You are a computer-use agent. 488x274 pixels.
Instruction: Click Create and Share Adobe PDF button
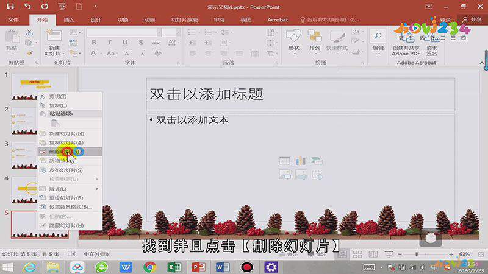click(x=406, y=43)
